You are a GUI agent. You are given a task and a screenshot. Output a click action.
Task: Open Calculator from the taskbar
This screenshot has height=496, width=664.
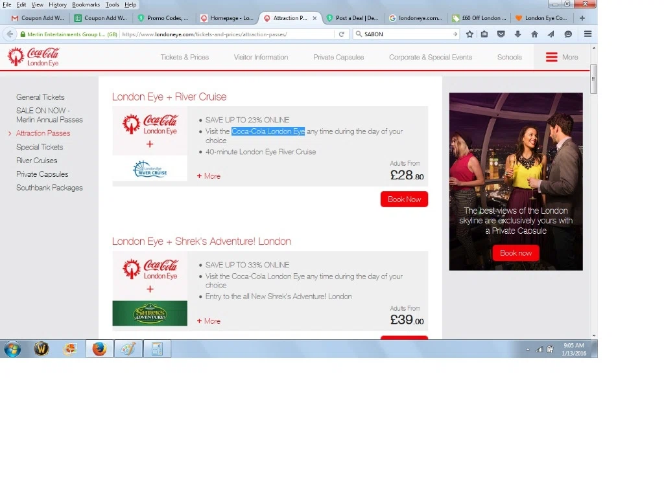[157, 349]
